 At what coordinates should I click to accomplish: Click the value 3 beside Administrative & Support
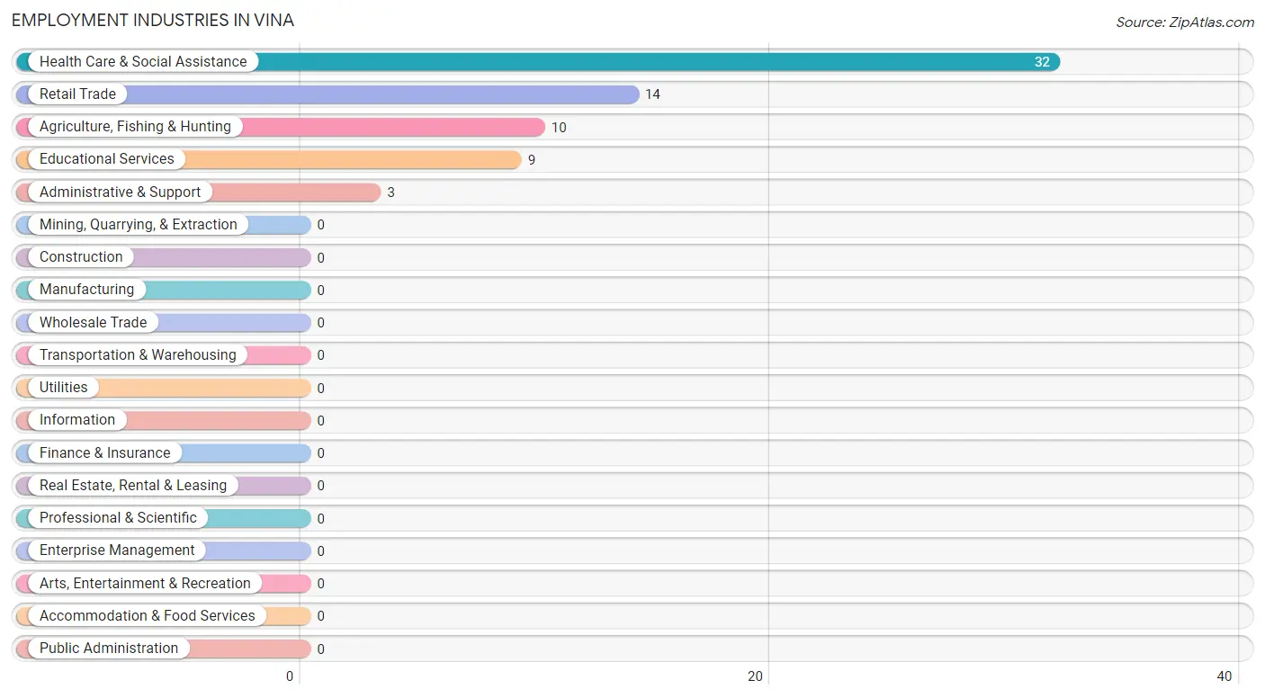coord(391,192)
